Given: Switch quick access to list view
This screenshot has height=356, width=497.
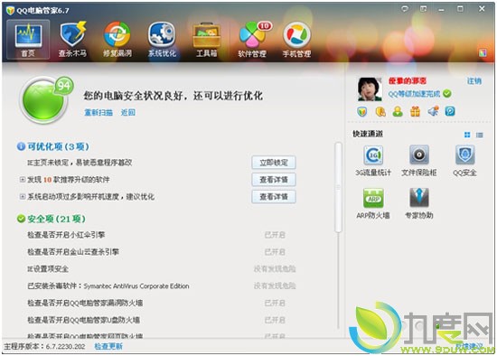Looking at the screenshot, I should pos(480,135).
